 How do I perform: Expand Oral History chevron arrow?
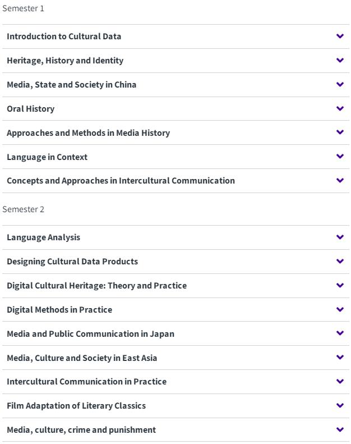tap(340, 108)
